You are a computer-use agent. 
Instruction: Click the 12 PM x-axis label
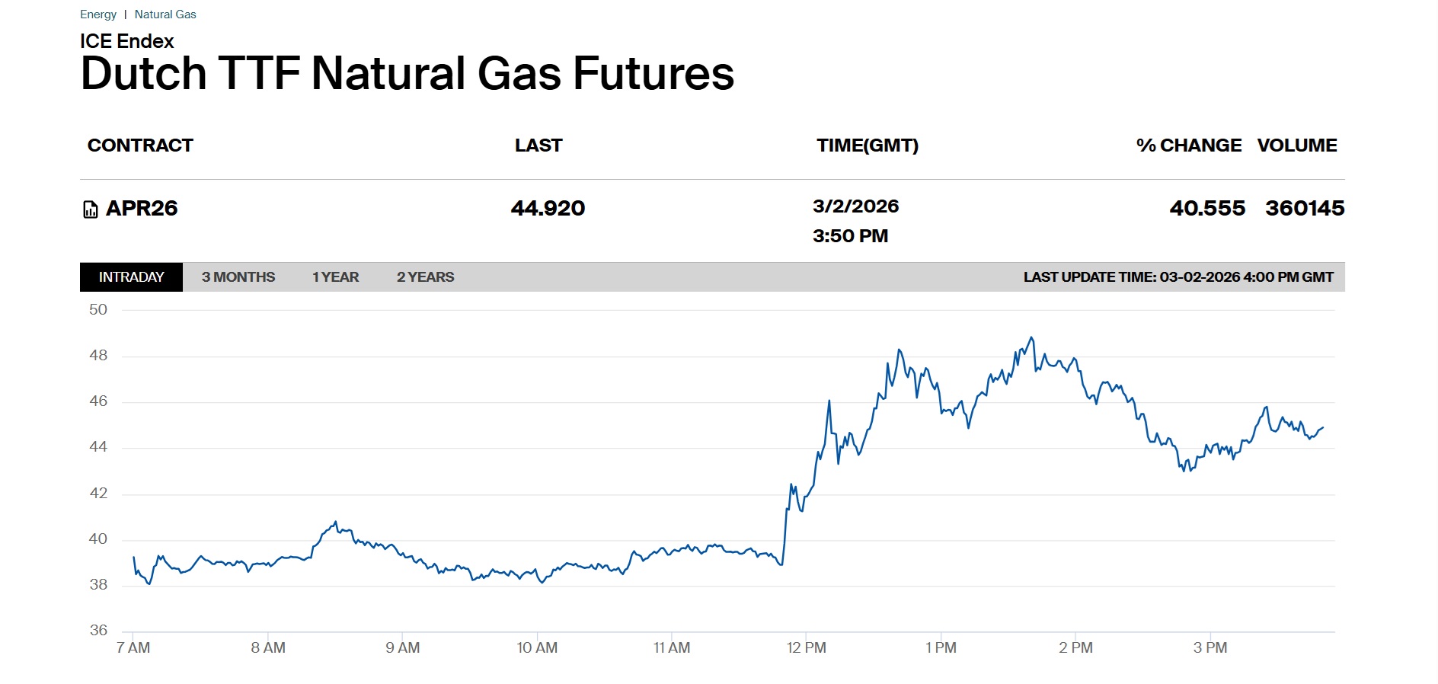tap(806, 648)
